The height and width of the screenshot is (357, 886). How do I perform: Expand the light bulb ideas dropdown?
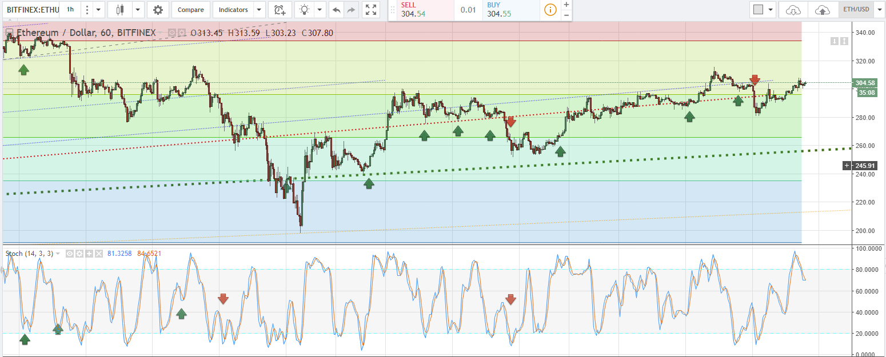click(320, 10)
